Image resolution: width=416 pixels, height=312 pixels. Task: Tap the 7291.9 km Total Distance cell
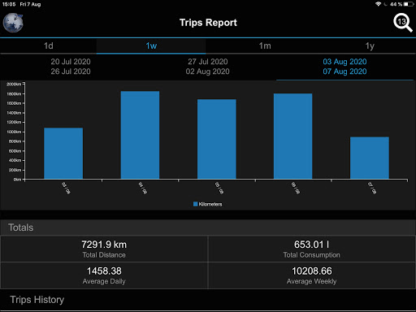[104, 249]
